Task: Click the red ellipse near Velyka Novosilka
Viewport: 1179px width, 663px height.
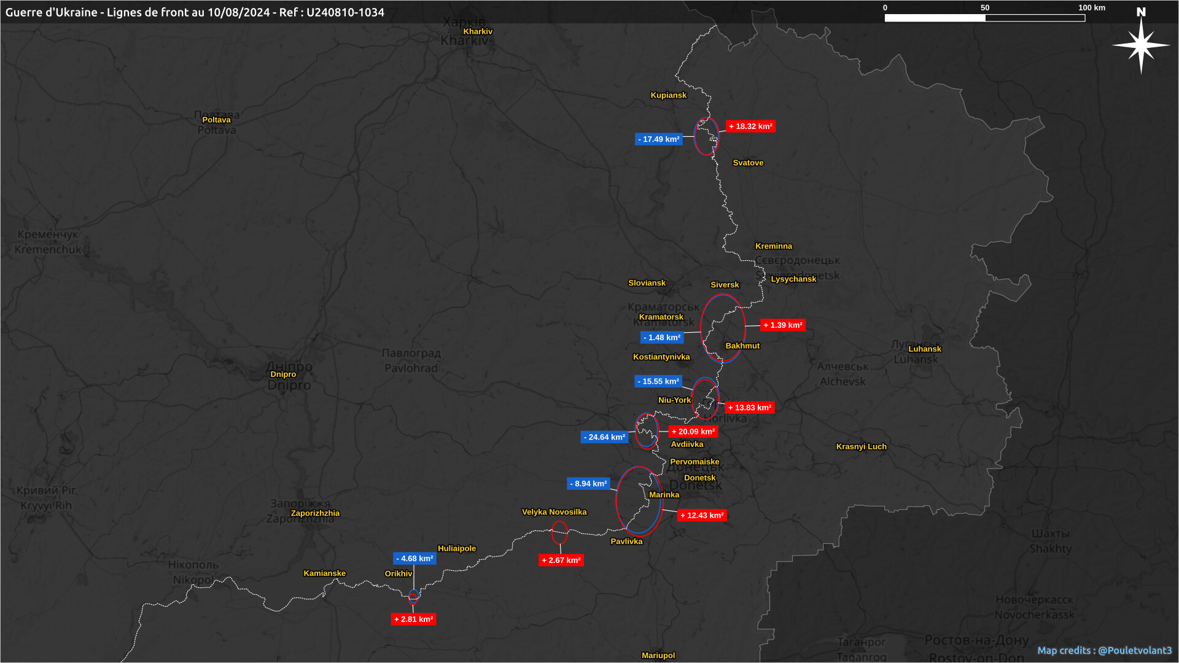Action: point(559,532)
